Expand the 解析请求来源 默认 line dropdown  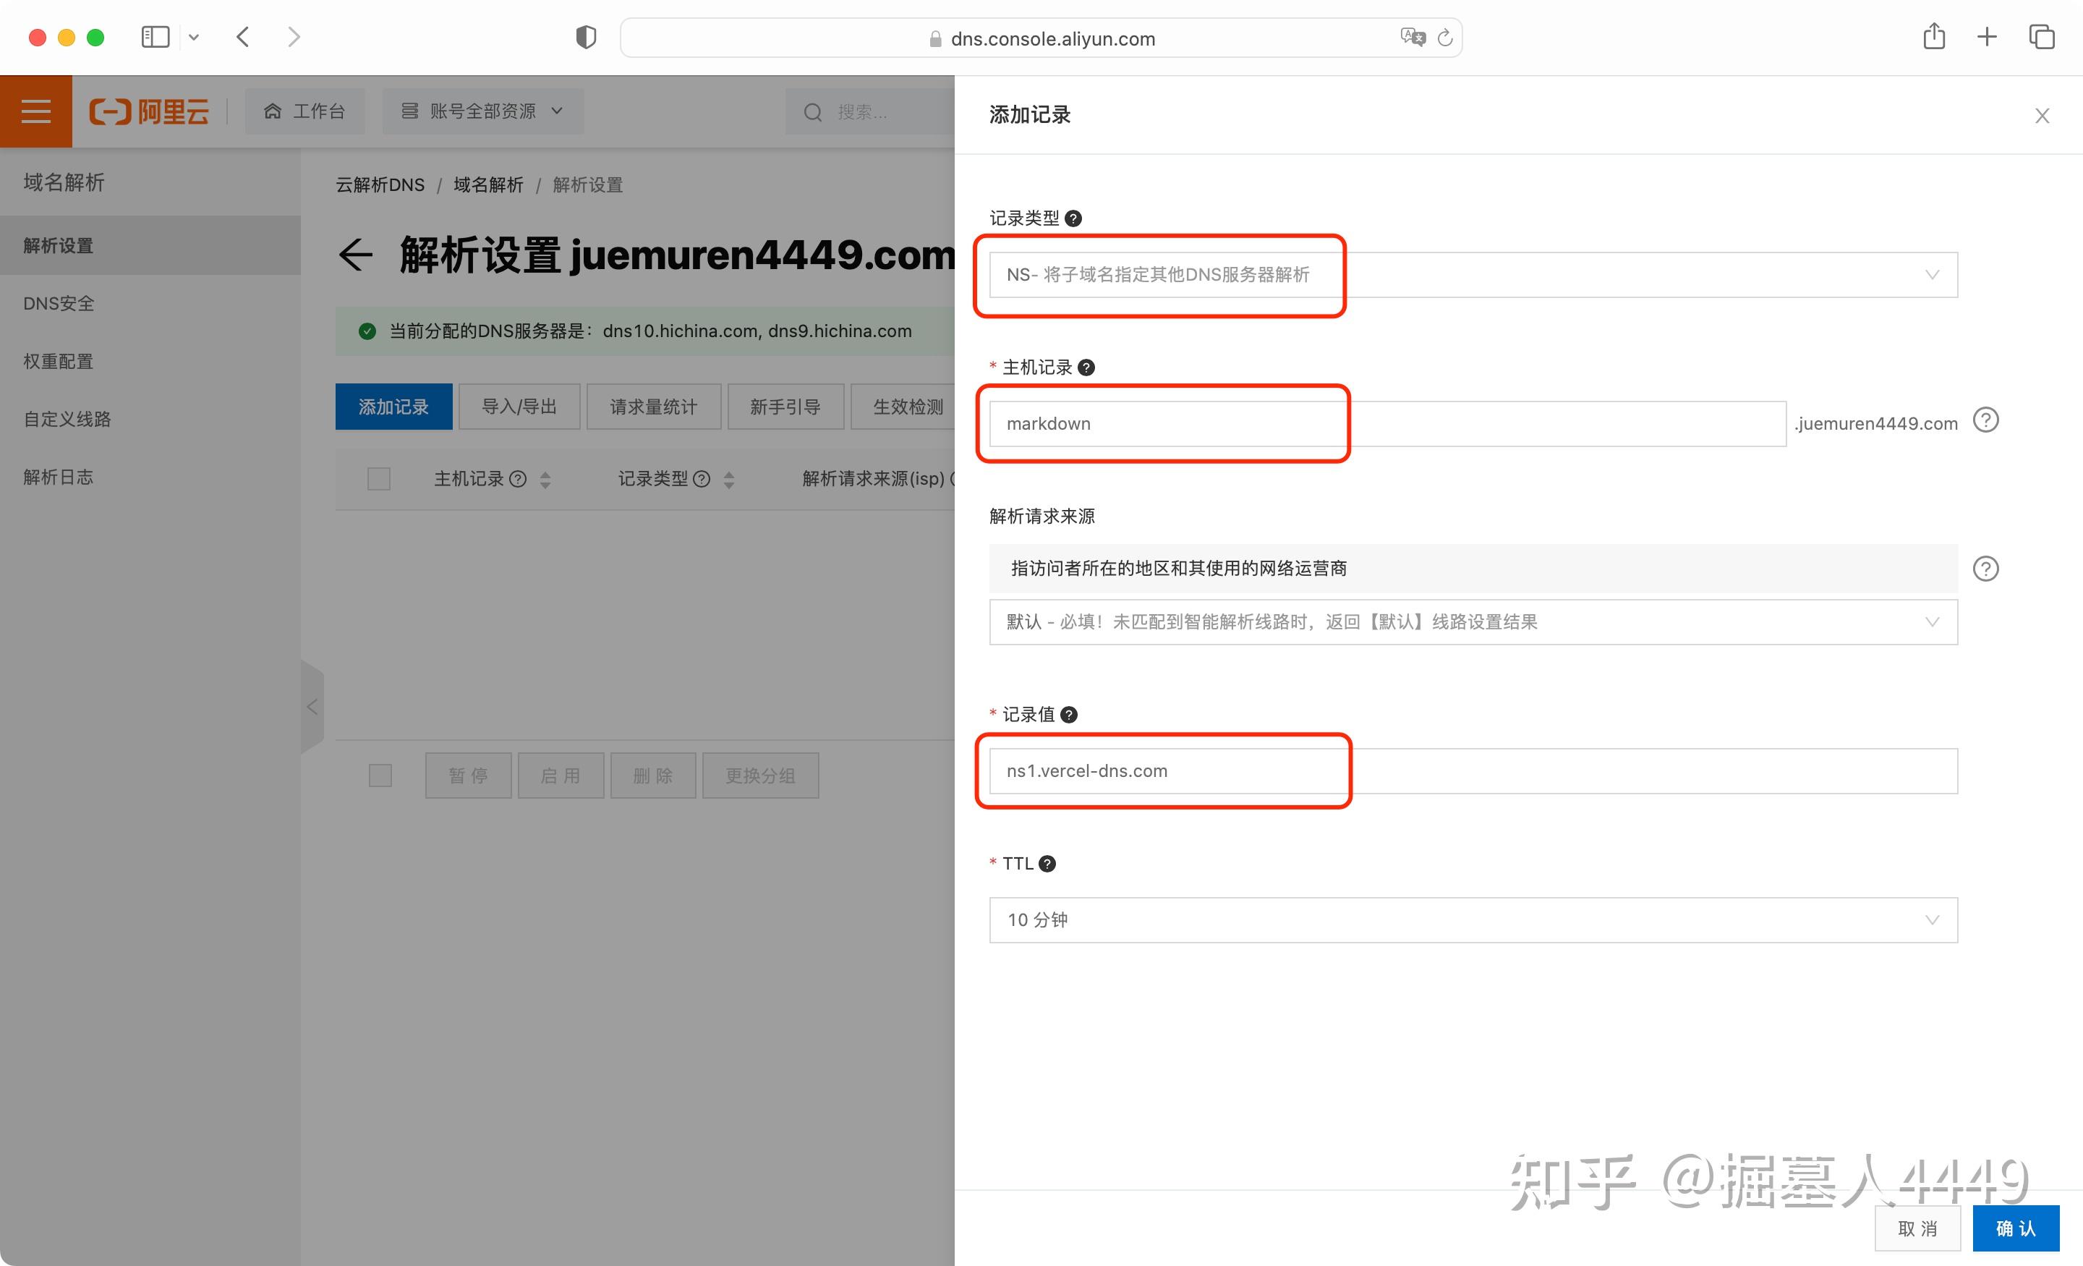(x=1473, y=622)
